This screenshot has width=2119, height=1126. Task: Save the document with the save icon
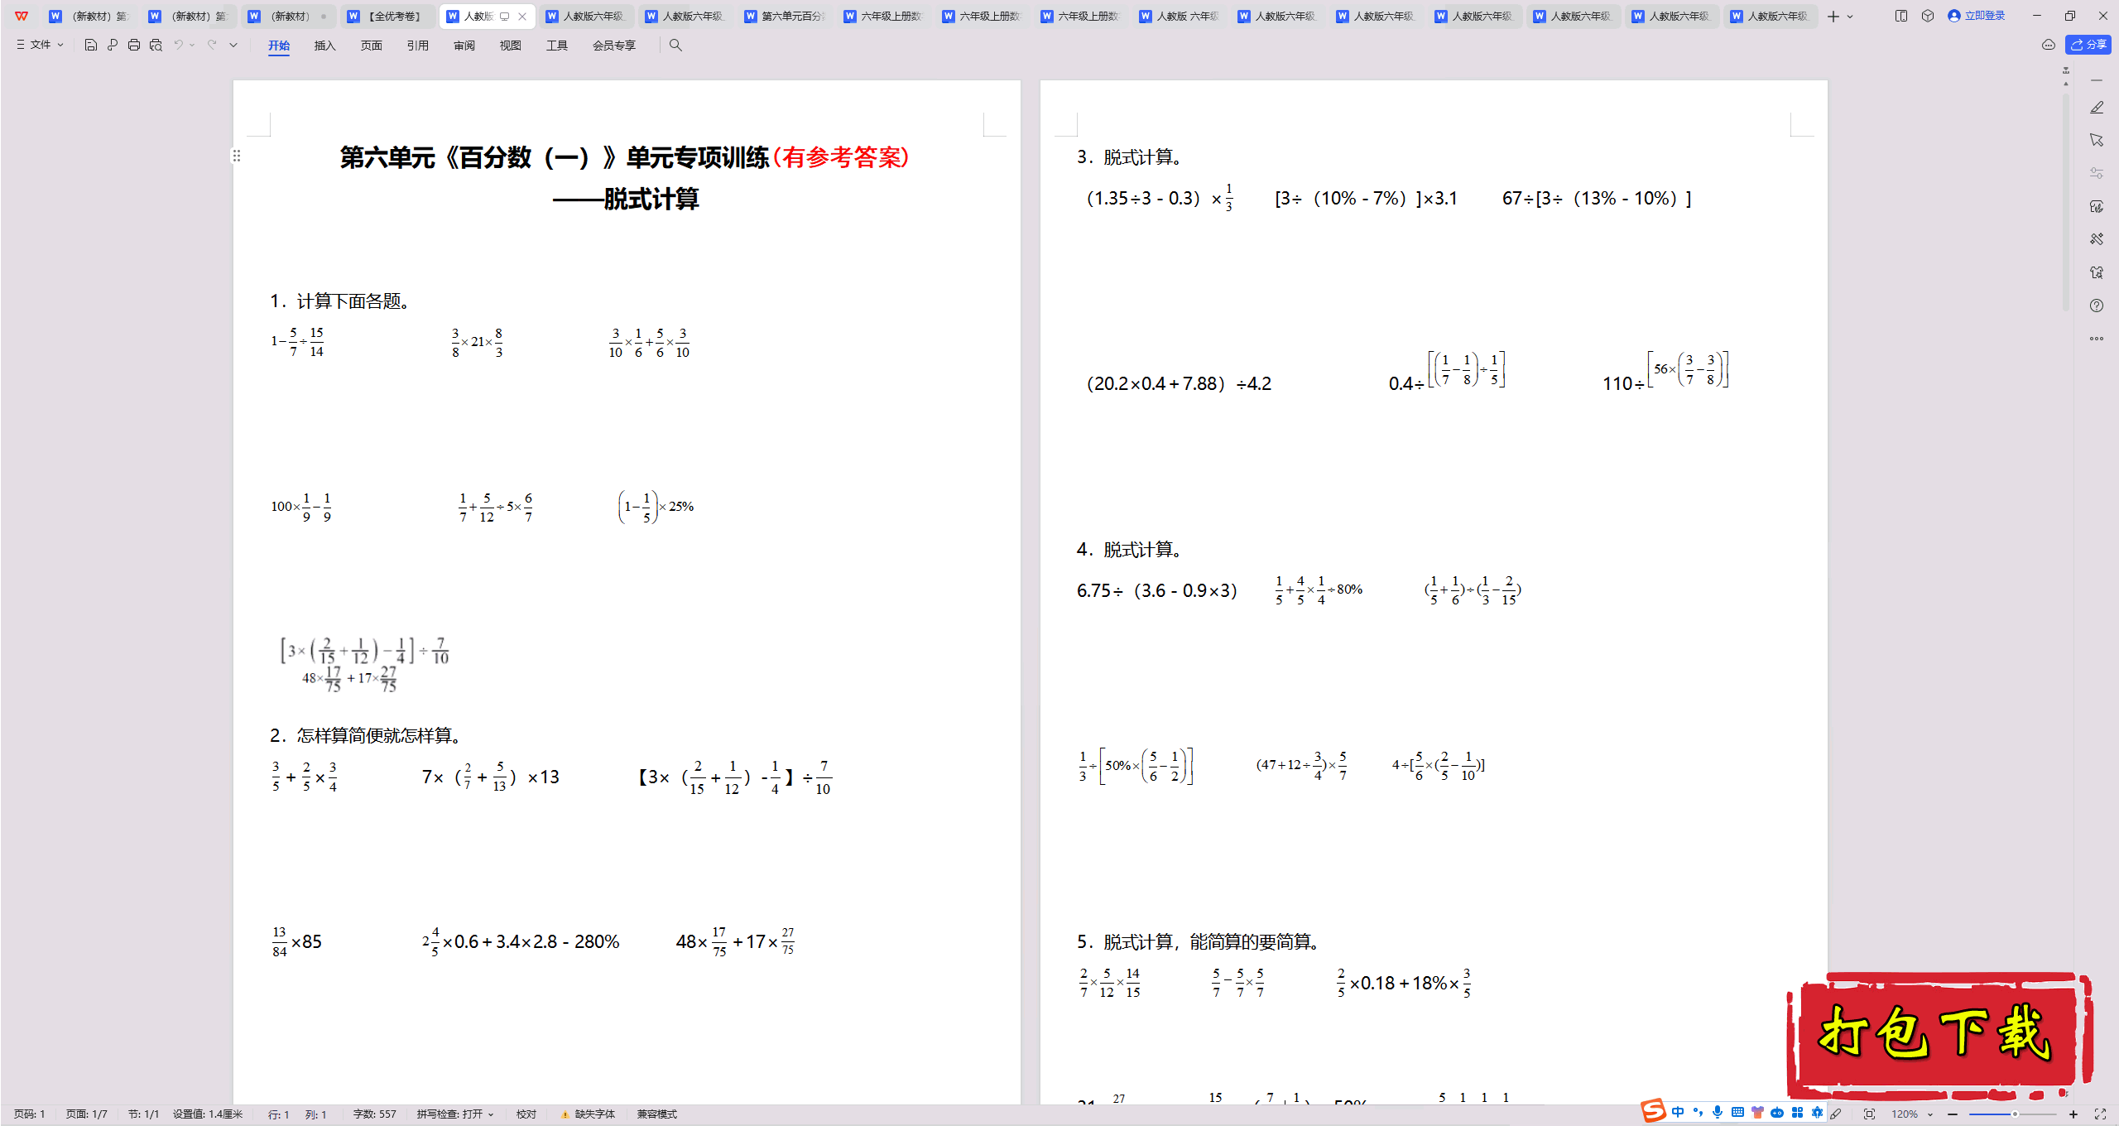coord(91,45)
